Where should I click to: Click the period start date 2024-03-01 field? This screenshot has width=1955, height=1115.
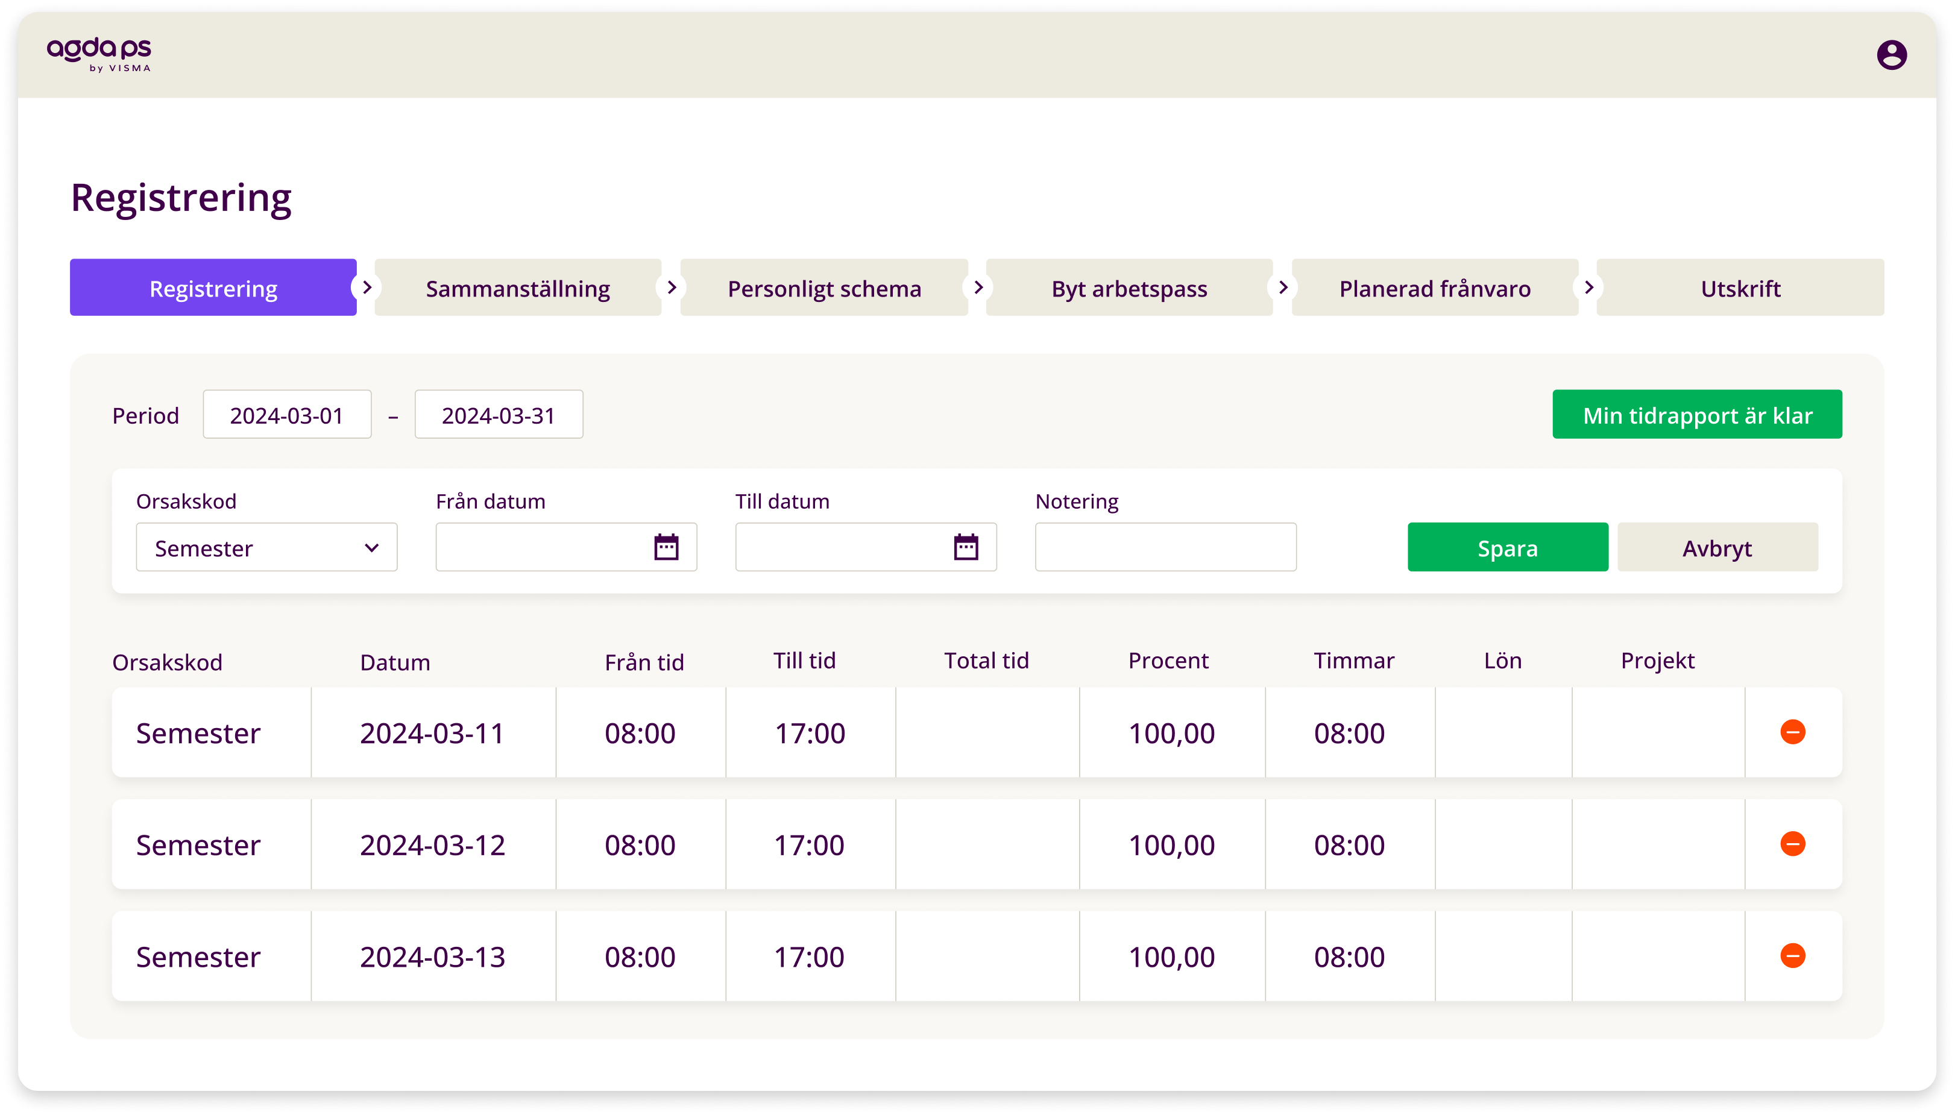[286, 415]
